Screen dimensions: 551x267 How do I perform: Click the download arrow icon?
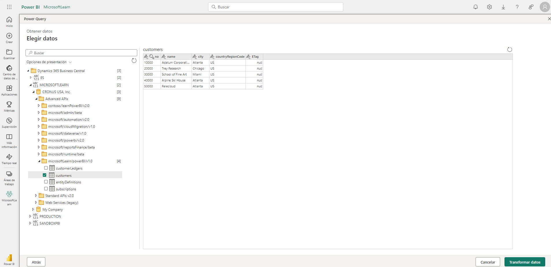[x=503, y=7]
